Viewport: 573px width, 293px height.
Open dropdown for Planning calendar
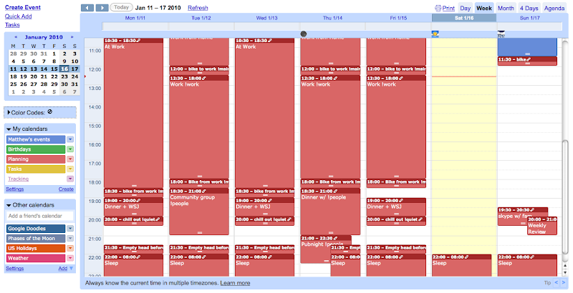point(70,159)
